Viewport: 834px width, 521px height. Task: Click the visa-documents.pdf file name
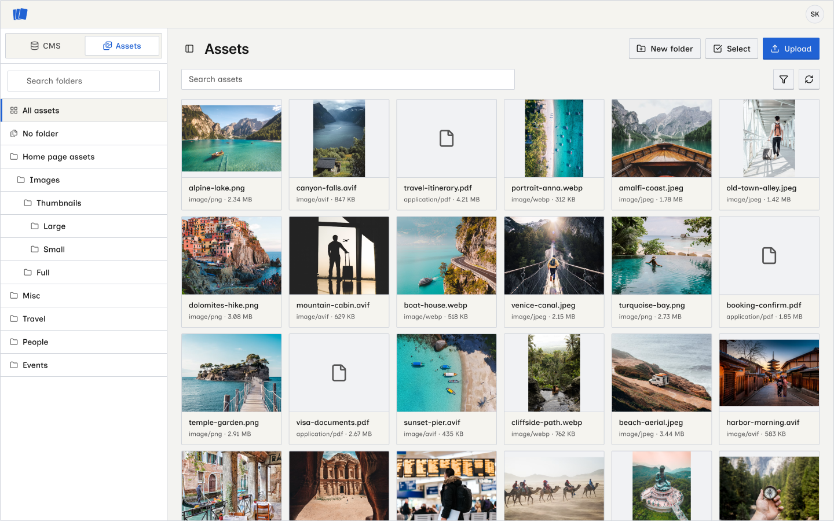click(333, 423)
